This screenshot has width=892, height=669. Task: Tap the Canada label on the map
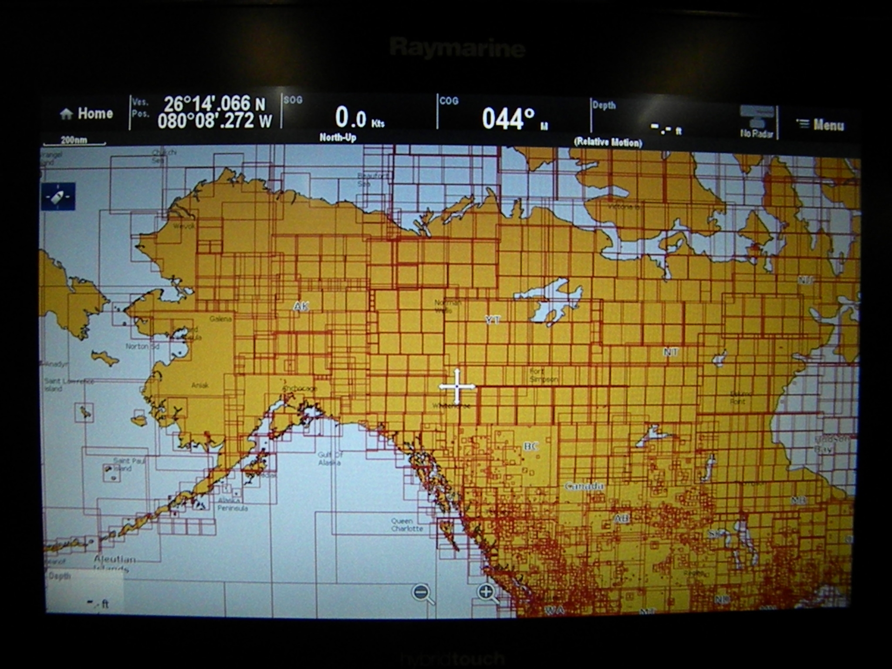click(x=584, y=486)
